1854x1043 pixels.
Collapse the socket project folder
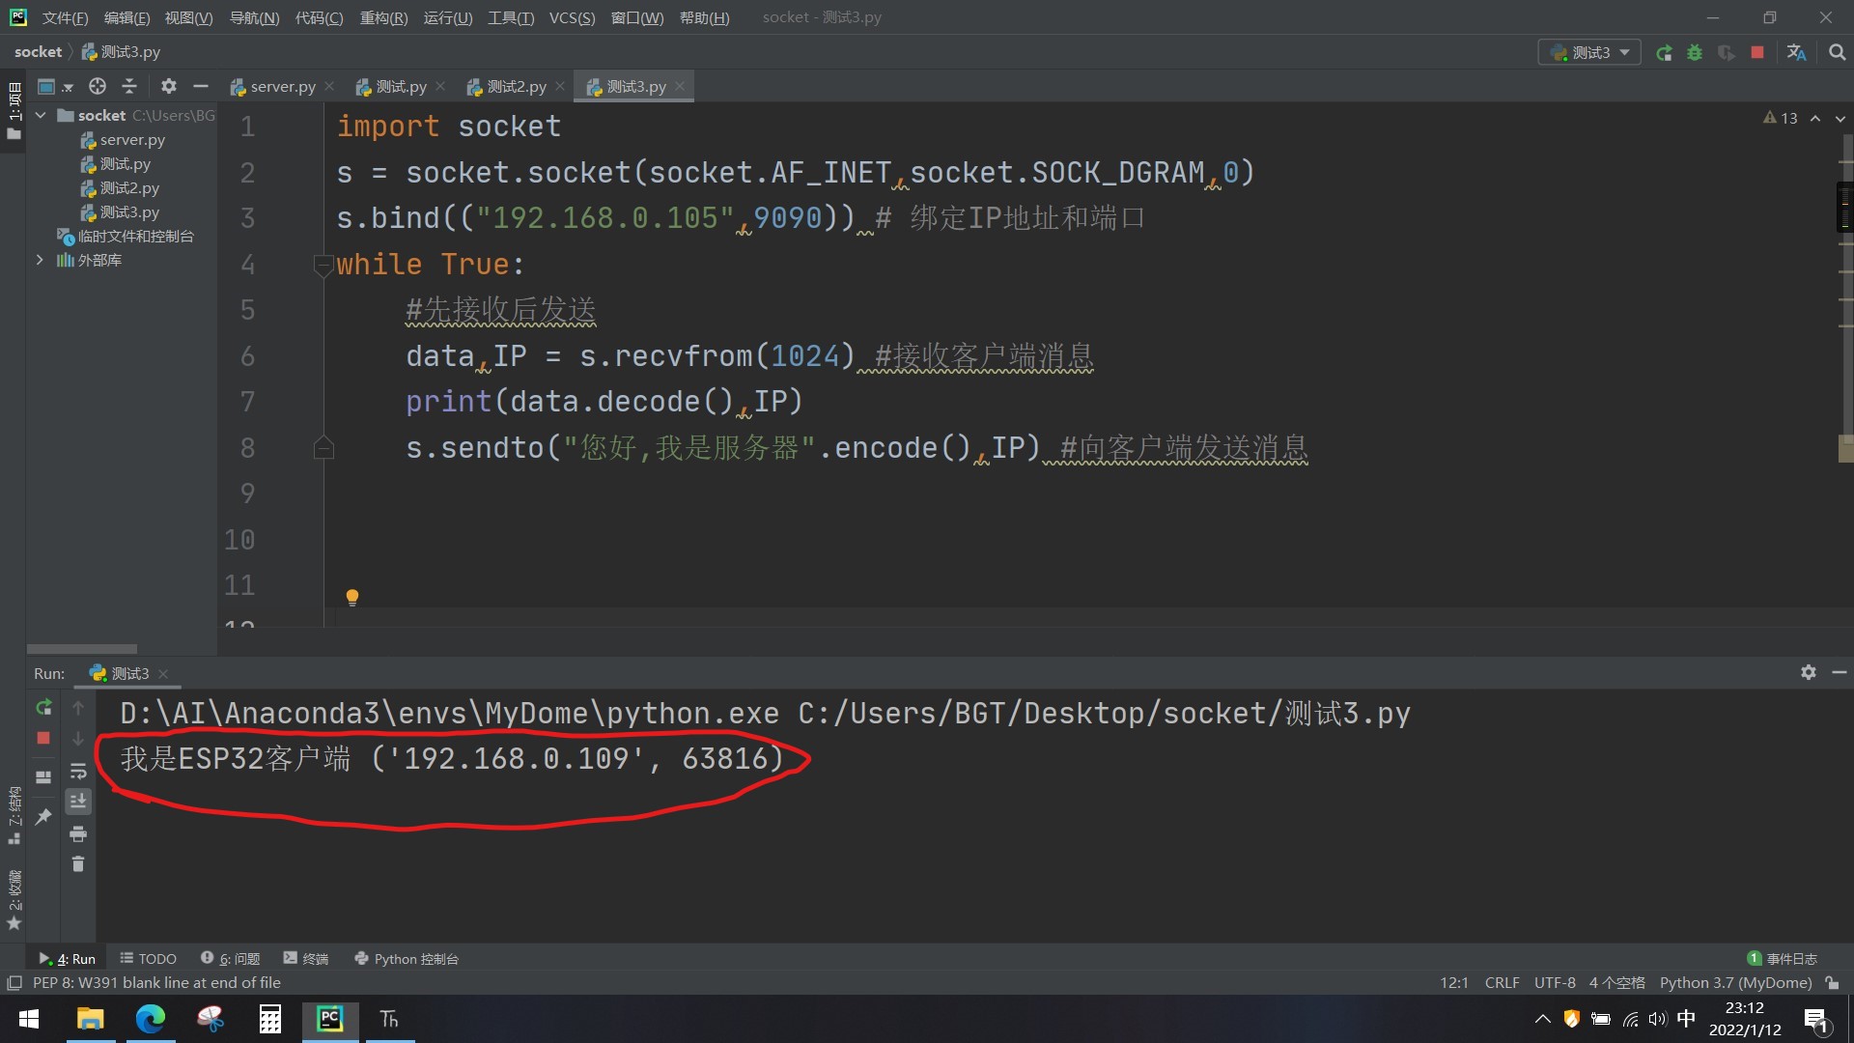click(x=41, y=115)
